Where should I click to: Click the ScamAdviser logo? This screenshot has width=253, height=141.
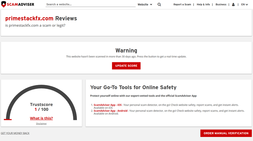click(x=18, y=4)
